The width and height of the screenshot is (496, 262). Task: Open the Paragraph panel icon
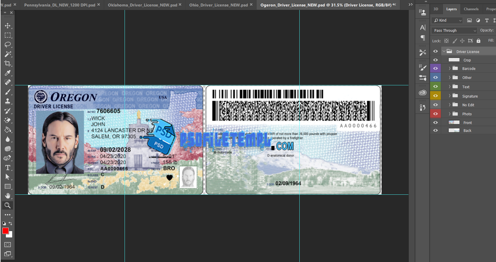pos(422,38)
